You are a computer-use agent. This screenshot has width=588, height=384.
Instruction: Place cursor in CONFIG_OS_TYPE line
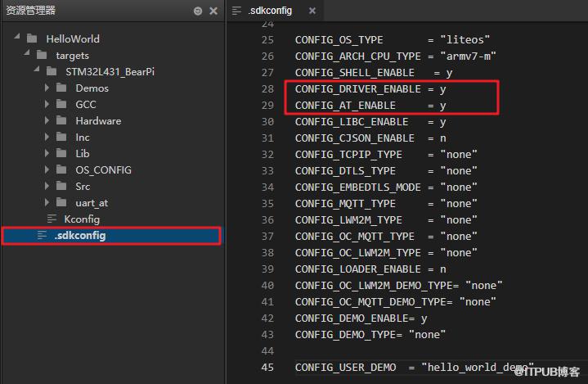(393, 40)
